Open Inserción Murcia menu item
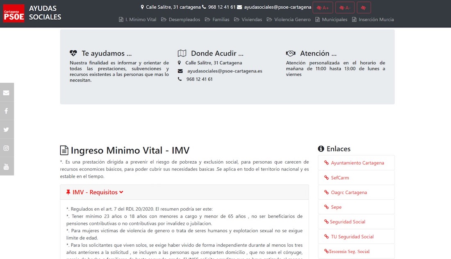The height and width of the screenshot is (259, 451). 373,20
